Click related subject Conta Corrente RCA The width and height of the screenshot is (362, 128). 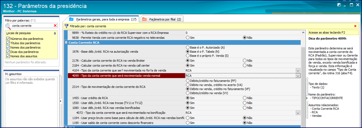coord(325,109)
